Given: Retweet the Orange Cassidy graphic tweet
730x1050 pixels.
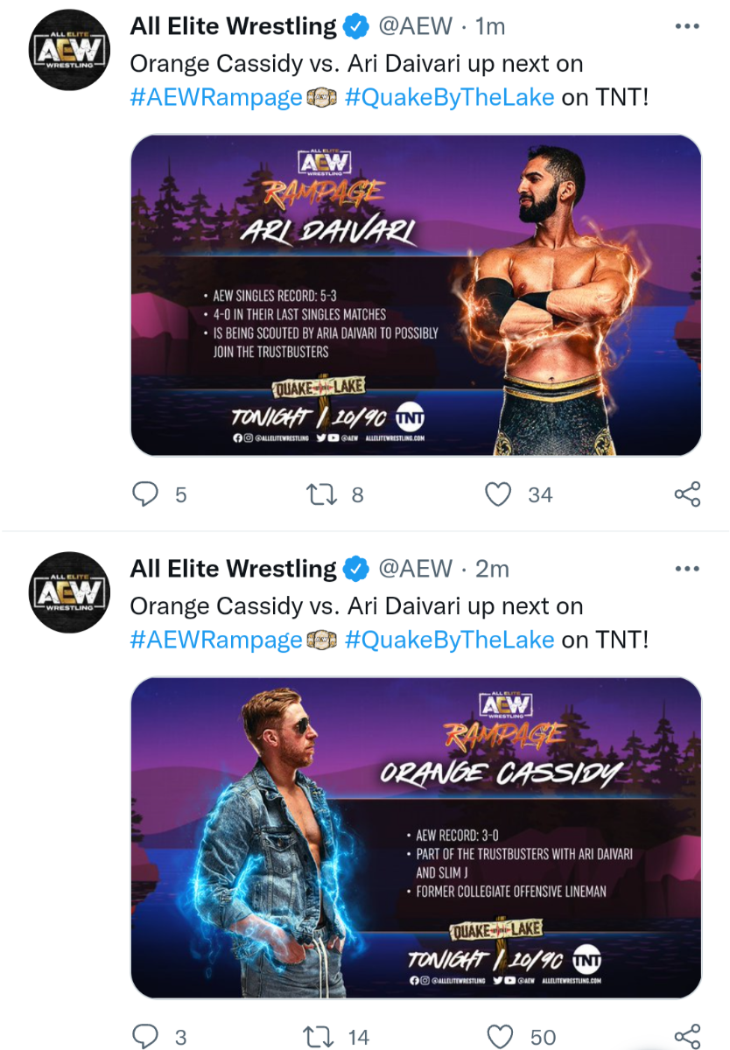Looking at the screenshot, I should [318, 1037].
